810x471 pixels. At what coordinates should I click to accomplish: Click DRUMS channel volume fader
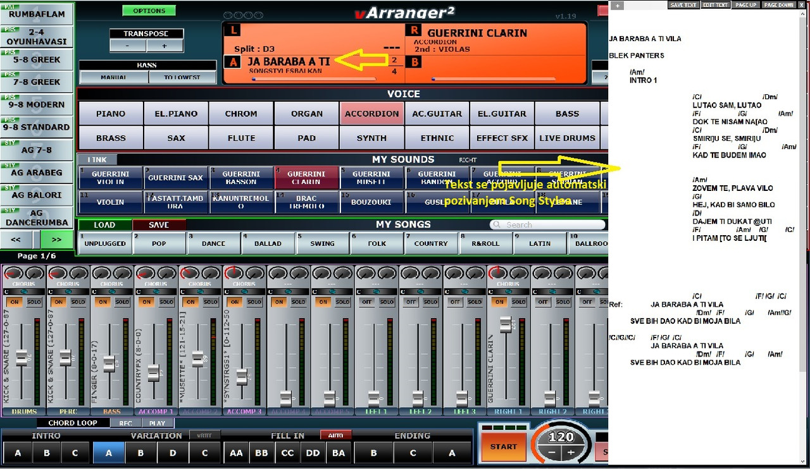pyautogui.click(x=22, y=357)
